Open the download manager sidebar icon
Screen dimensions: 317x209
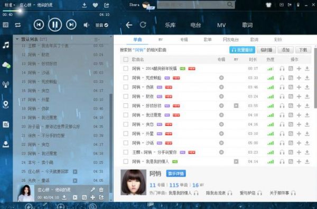pos(6,144)
